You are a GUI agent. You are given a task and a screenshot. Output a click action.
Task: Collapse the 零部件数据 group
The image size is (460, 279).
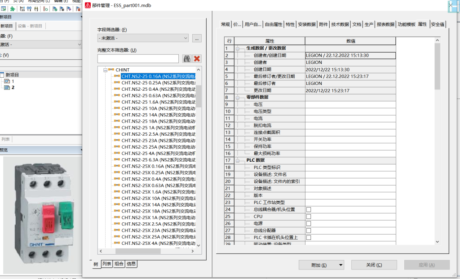pos(238,97)
